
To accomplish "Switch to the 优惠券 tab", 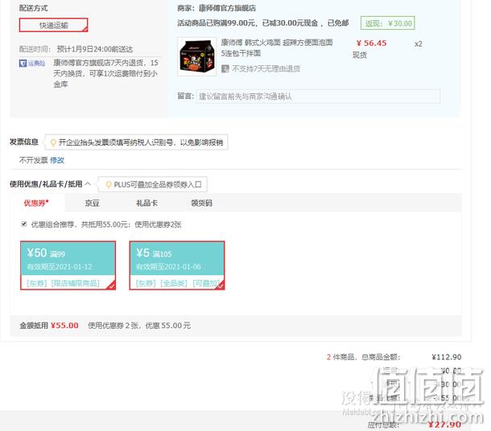I will point(37,203).
